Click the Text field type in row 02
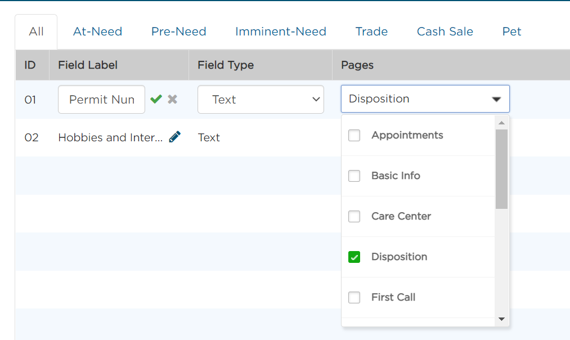570x340 pixels. 209,137
